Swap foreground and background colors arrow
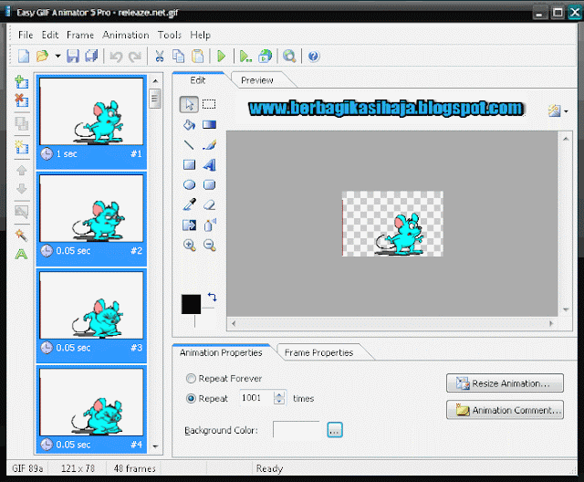 click(x=212, y=297)
